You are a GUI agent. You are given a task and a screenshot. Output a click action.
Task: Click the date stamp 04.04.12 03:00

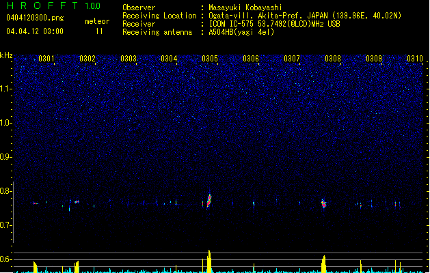click(x=35, y=31)
